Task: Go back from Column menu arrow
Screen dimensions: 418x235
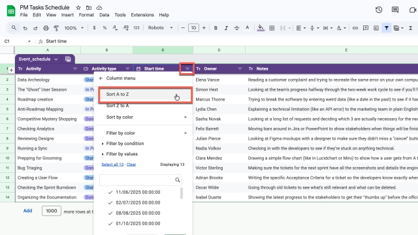Action: tap(101, 78)
